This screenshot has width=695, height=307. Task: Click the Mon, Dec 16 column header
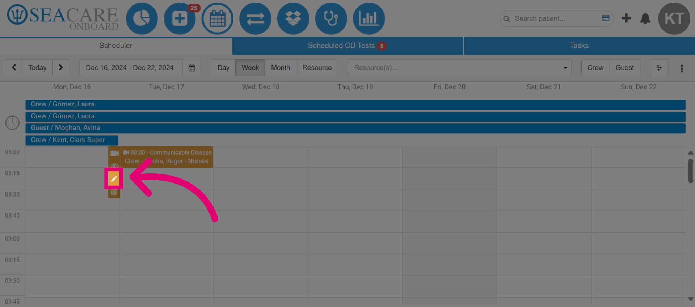(72, 87)
